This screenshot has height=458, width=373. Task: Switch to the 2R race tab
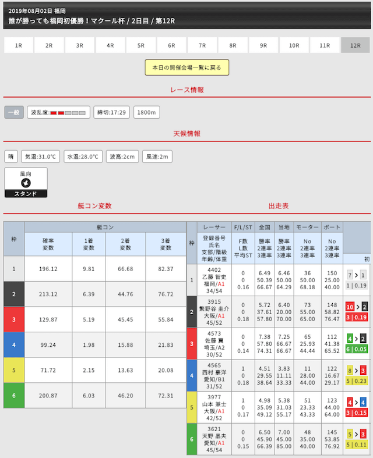(x=49, y=45)
